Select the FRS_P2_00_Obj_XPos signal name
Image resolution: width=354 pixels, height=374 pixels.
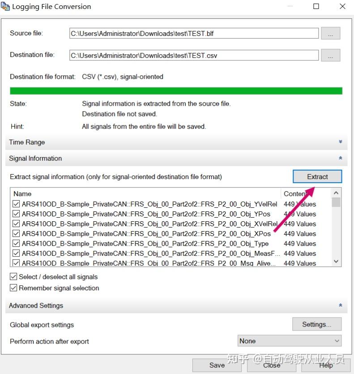point(146,234)
